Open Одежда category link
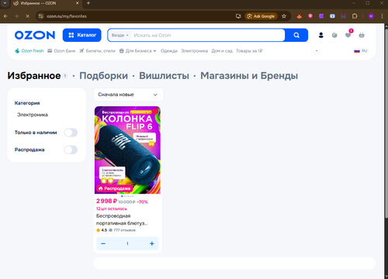This screenshot has width=388, height=279. (x=169, y=51)
